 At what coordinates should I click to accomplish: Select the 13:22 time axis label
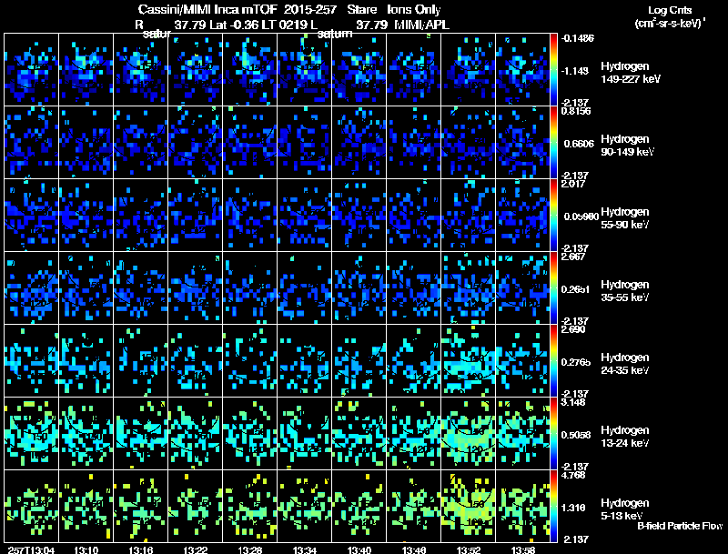click(195, 549)
